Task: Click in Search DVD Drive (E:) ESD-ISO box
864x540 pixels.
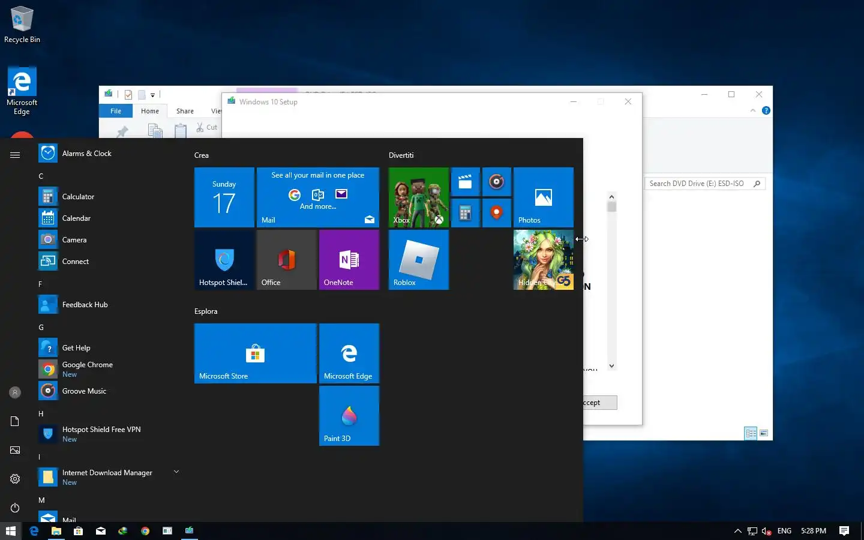Action: coord(705,184)
